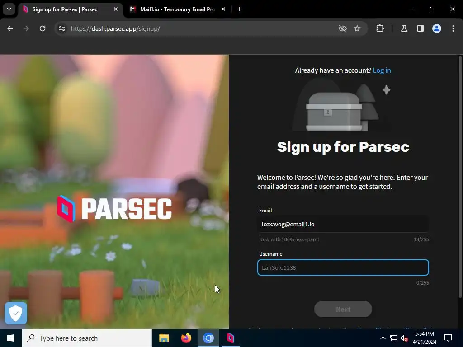Click the Next button
Screen dimensions: 463x347
pos(343,309)
